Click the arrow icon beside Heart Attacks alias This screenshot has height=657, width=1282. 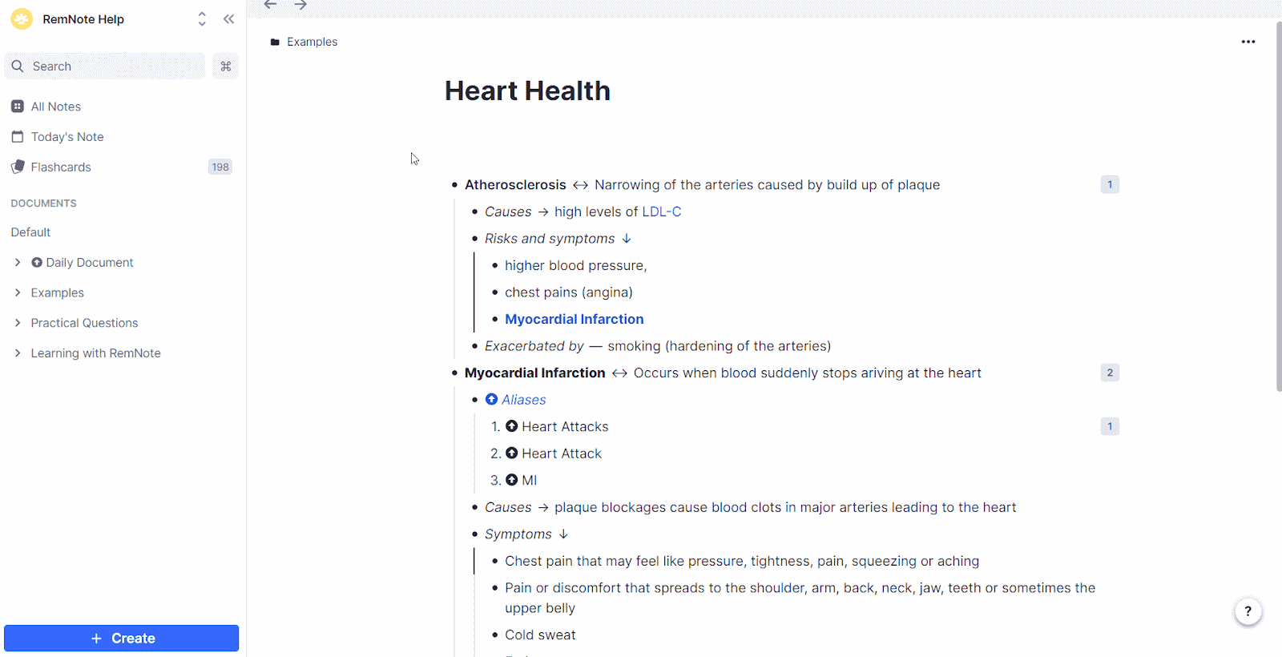coord(511,426)
